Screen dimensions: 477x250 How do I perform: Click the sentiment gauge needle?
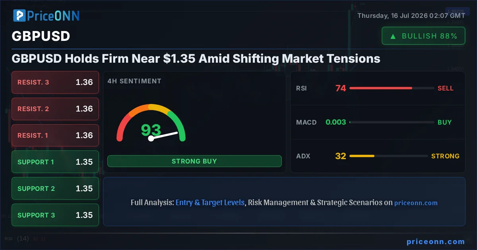(x=164, y=135)
